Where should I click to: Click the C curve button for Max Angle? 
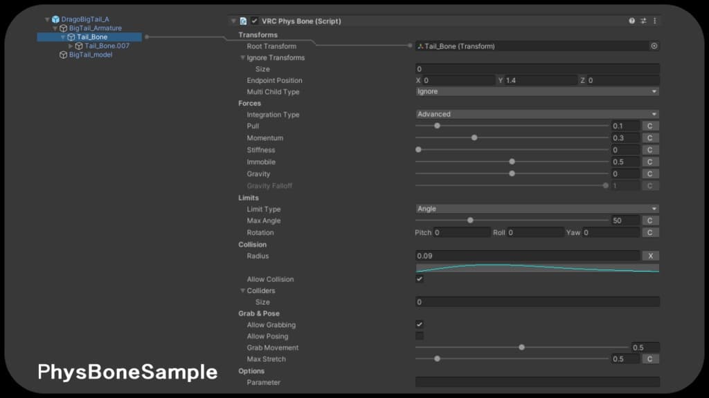coord(650,220)
